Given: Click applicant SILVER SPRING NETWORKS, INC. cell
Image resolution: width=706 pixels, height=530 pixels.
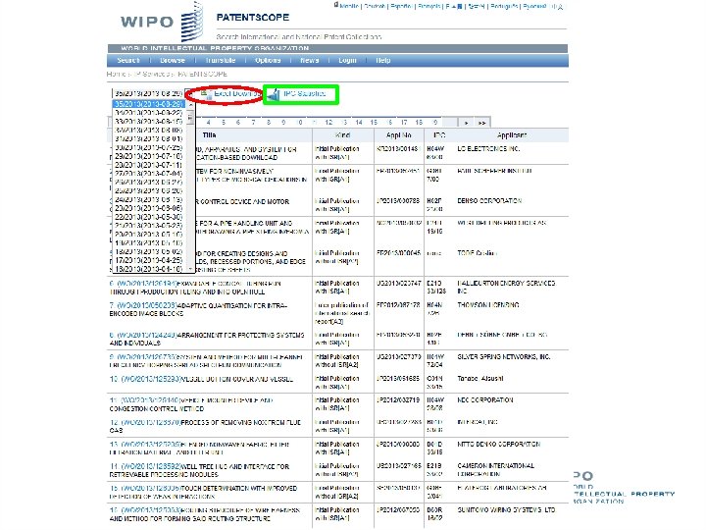Looking at the screenshot, I should tap(504, 357).
